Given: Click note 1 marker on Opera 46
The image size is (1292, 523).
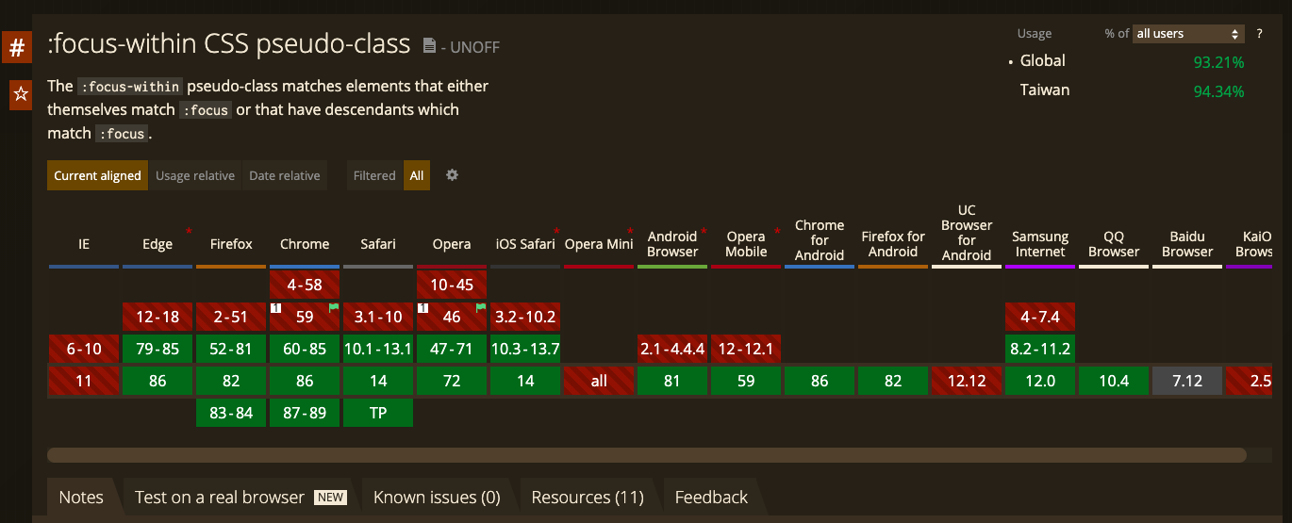Looking at the screenshot, I should pyautogui.click(x=422, y=308).
